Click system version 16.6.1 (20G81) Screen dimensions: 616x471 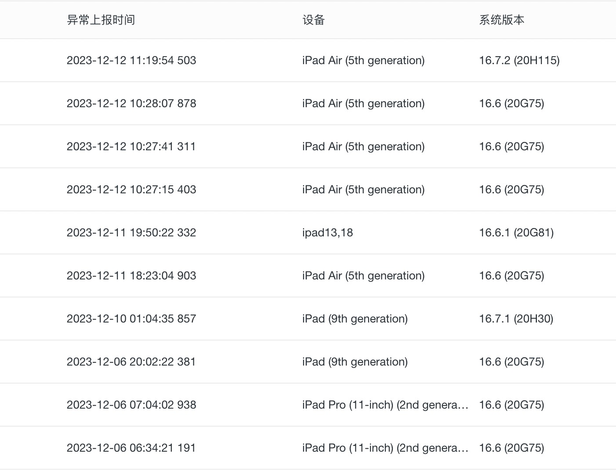pyautogui.click(x=516, y=232)
